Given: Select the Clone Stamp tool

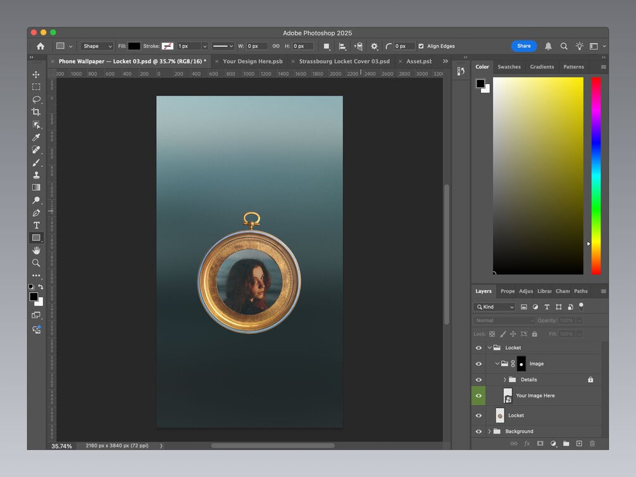Looking at the screenshot, I should tap(36, 175).
